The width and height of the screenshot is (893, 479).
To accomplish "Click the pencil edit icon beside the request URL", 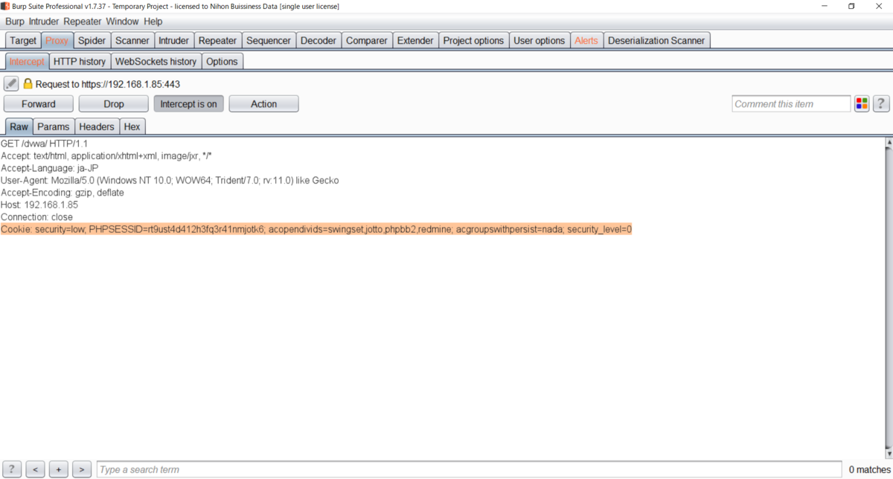I will click(11, 84).
